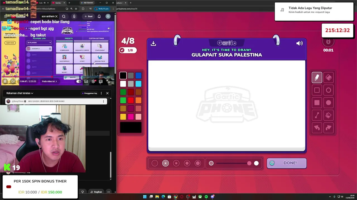Download the drawing from the Gartic canvas

tap(153, 43)
